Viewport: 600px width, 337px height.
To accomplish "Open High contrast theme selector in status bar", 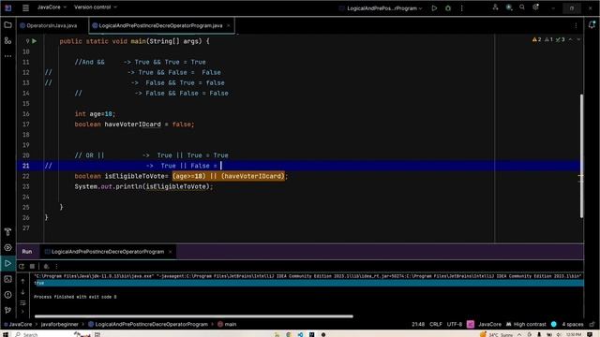I will coord(526,324).
